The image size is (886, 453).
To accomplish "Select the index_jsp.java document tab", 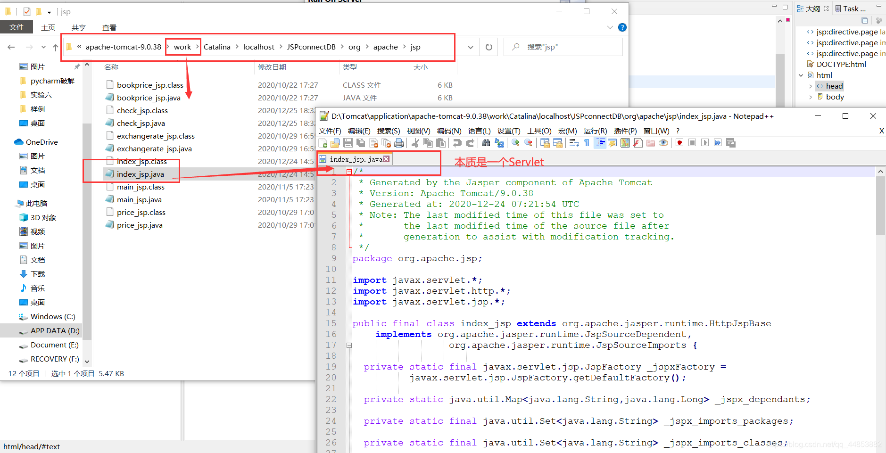I will pyautogui.click(x=356, y=159).
